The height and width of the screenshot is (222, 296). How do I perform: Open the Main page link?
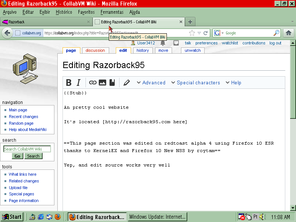[x=18, y=110]
